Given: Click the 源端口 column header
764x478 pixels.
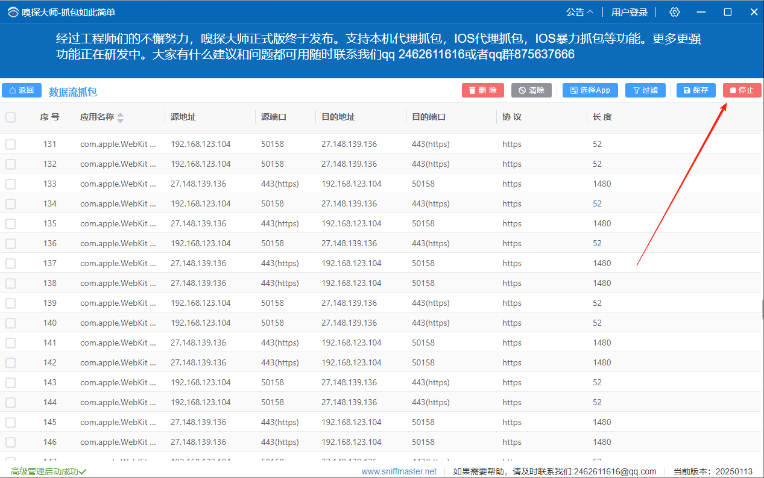Looking at the screenshot, I should 274,117.
